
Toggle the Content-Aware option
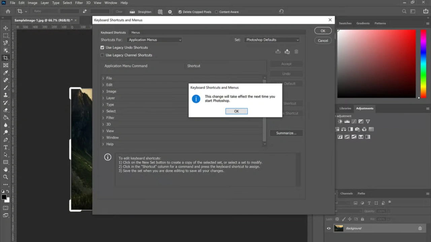(217, 12)
